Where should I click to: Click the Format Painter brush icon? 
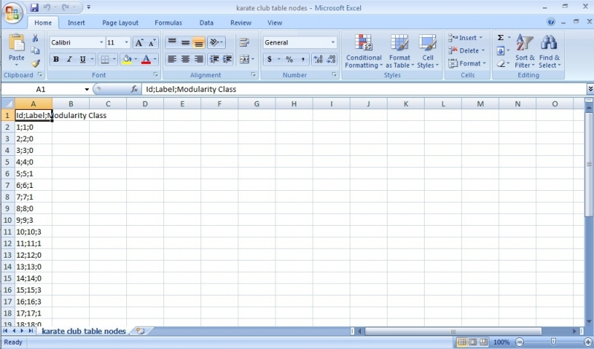[35, 64]
